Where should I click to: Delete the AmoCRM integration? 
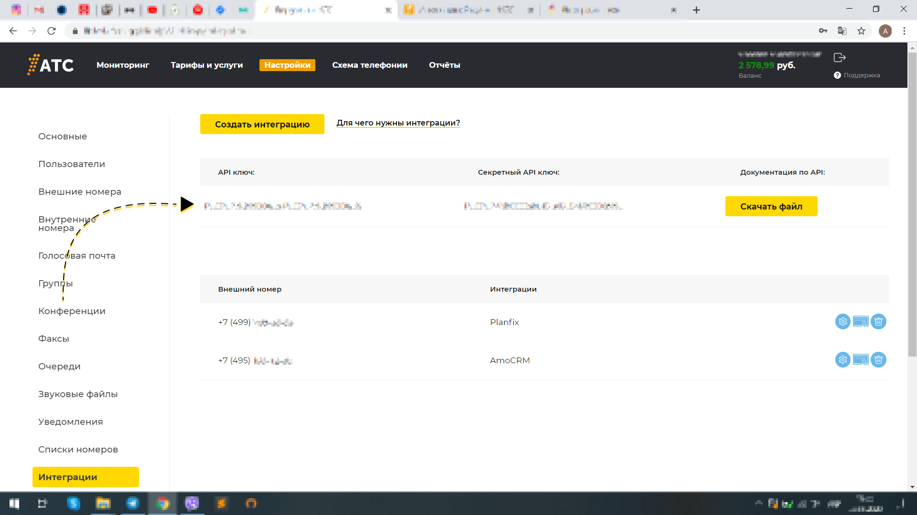[x=878, y=360]
